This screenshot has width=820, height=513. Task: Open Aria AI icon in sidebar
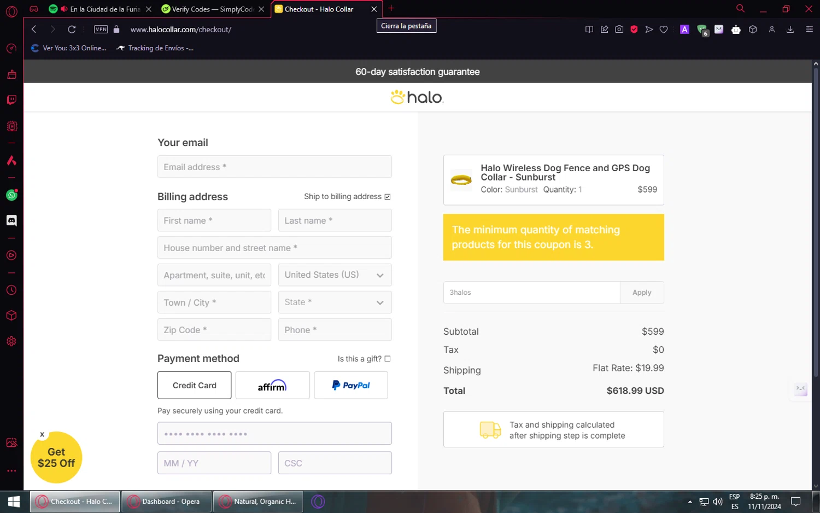click(11, 161)
